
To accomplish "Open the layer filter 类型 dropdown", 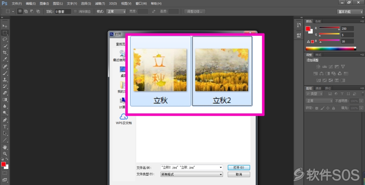I will click(314, 94).
